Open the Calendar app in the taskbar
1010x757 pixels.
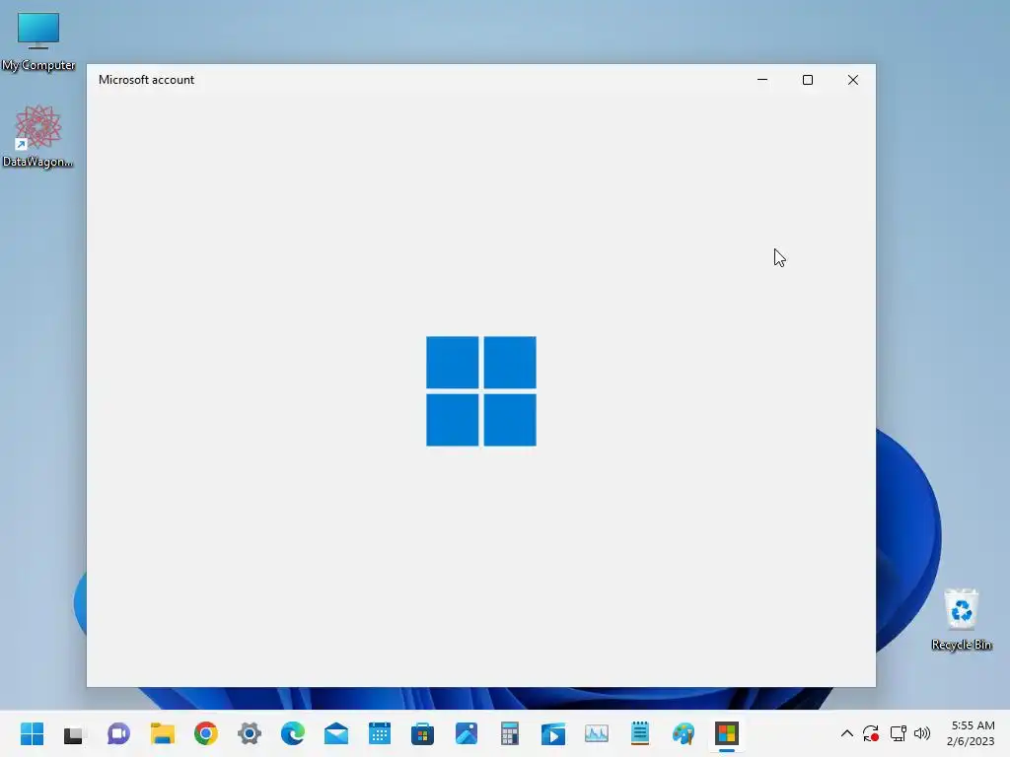click(380, 733)
